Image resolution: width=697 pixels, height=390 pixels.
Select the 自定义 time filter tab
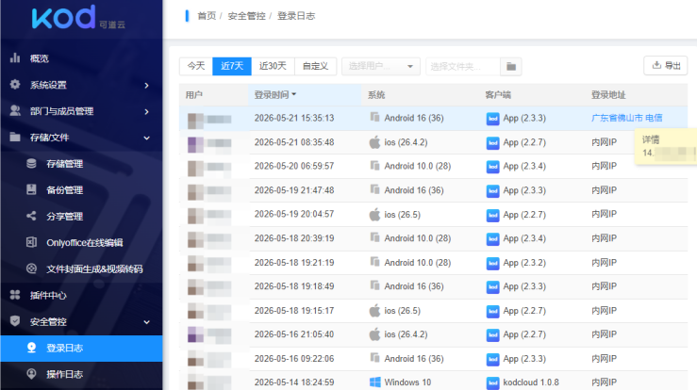click(315, 66)
